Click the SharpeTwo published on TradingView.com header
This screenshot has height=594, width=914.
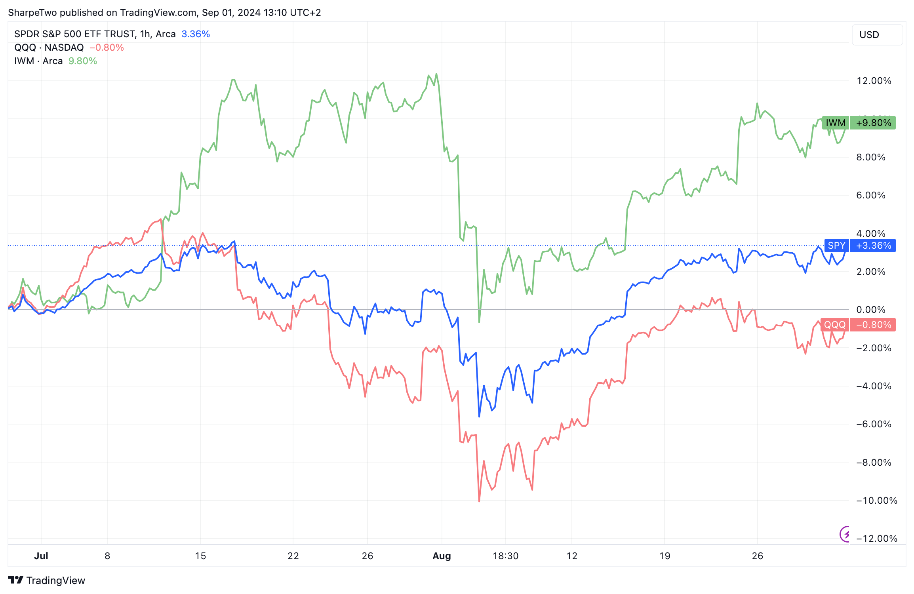coord(164,13)
